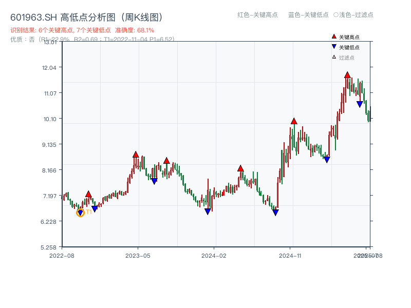Click the 5.258 y-axis label
The image size is (411, 308).
pos(48,247)
